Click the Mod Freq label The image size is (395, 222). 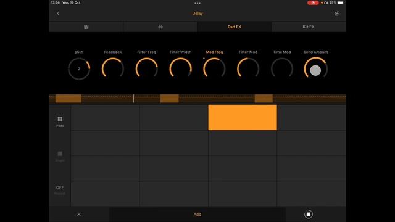[x=214, y=52]
